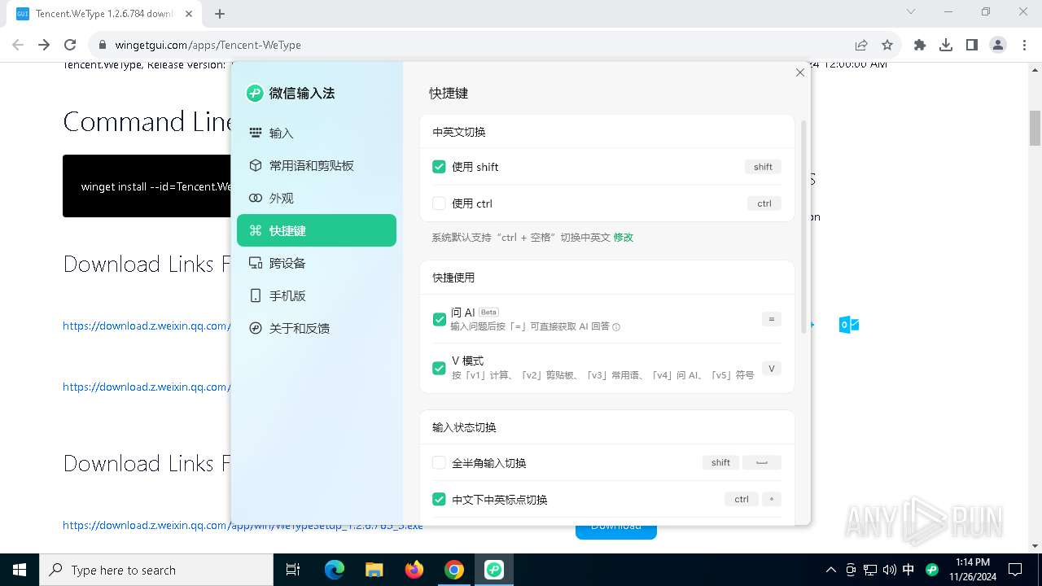Open the Chrome three-dot menu
Screen dimensions: 1042x586
pos(1024,45)
